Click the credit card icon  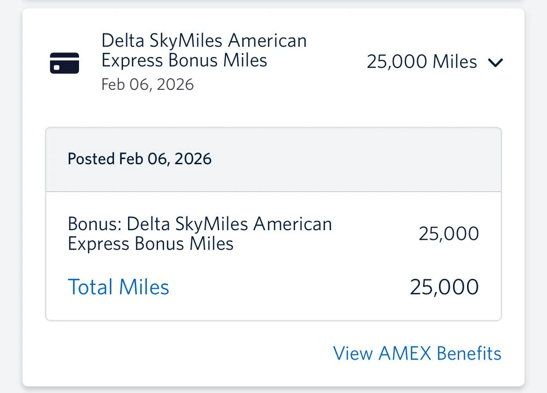tap(64, 63)
